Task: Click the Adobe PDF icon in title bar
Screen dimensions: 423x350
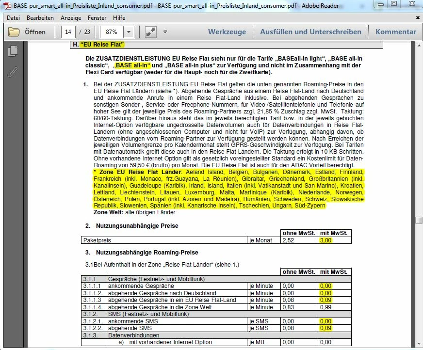Action: [x=7, y=5]
